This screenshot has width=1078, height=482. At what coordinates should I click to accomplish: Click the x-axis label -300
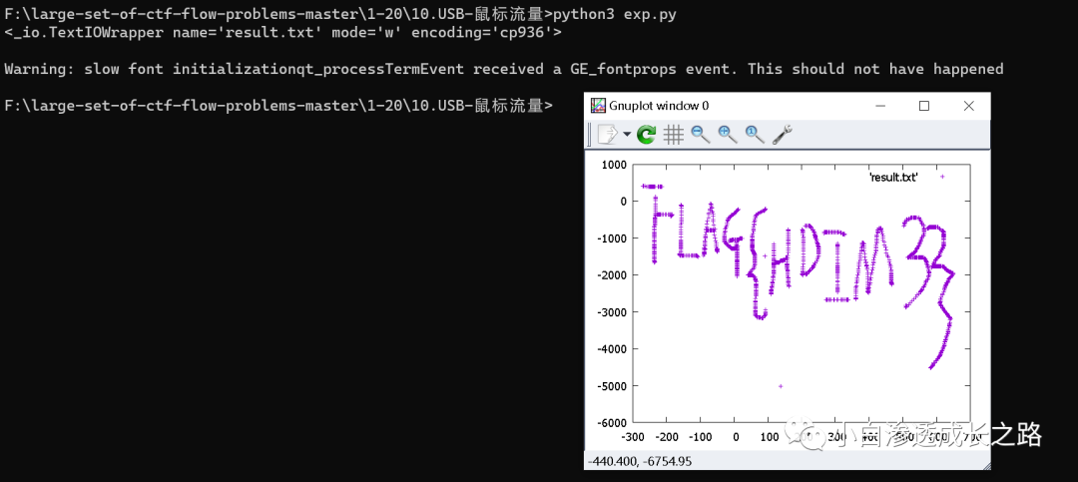pos(633,437)
